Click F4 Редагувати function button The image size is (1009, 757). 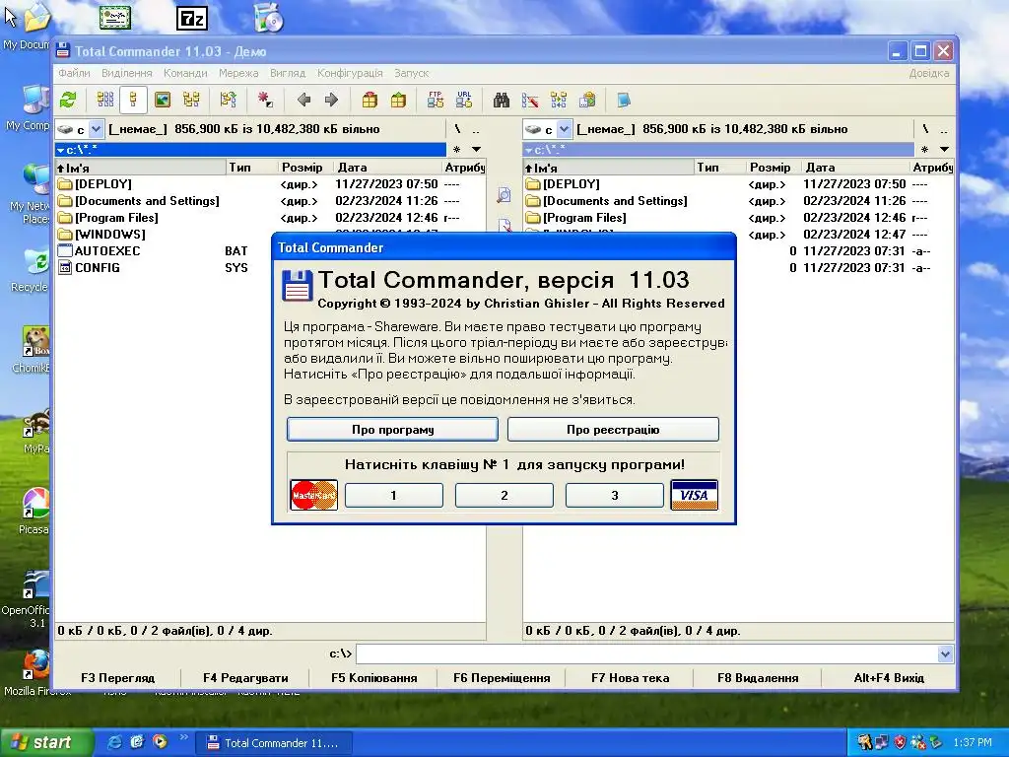245,678
